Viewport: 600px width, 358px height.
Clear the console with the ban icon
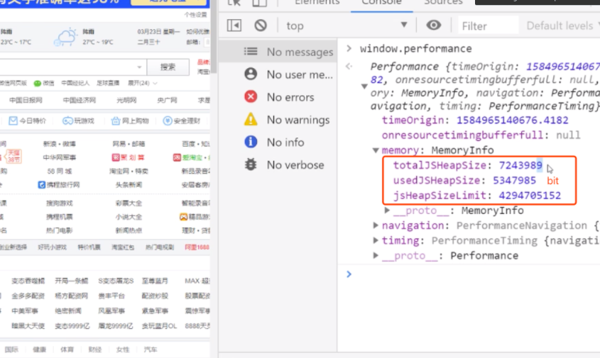pyautogui.click(x=261, y=26)
